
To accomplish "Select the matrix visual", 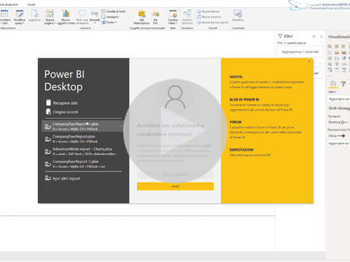I will [343, 71].
